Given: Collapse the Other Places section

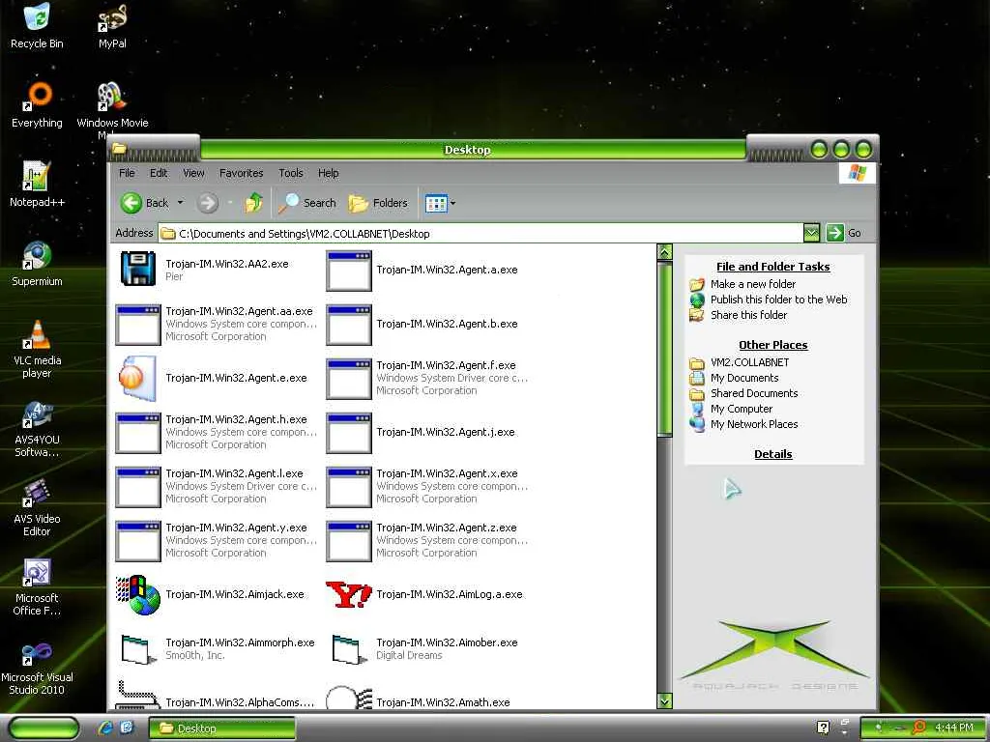Looking at the screenshot, I should pos(772,345).
